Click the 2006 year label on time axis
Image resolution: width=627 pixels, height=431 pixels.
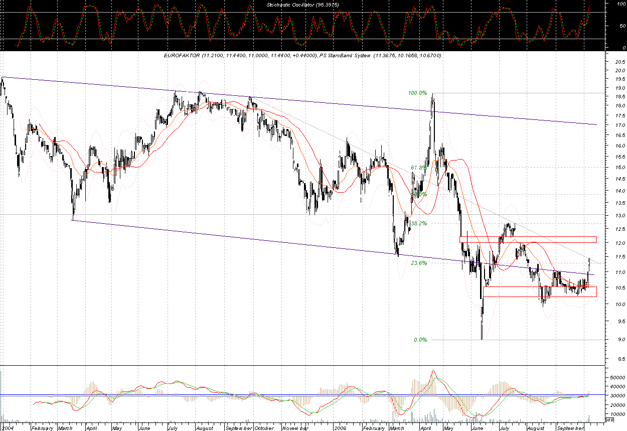coord(340,428)
